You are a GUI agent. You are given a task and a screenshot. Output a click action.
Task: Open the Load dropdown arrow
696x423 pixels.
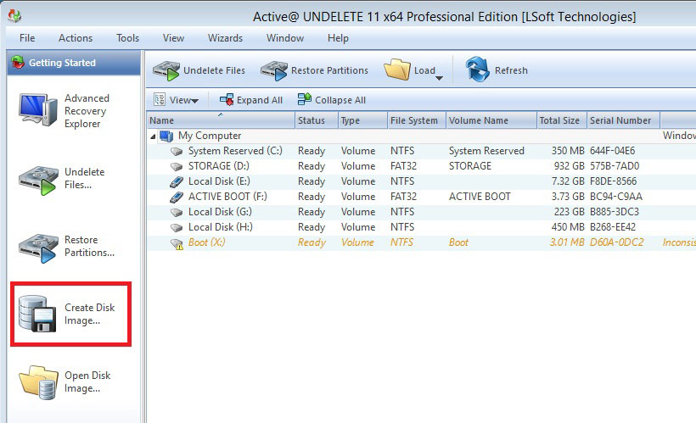point(439,79)
